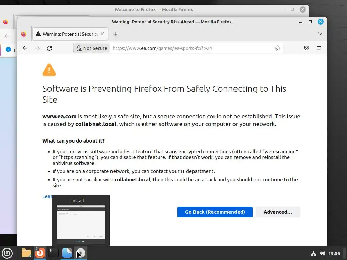347x260 pixels.
Task: Expand the list all tabs chevron
Action: [x=320, y=34]
